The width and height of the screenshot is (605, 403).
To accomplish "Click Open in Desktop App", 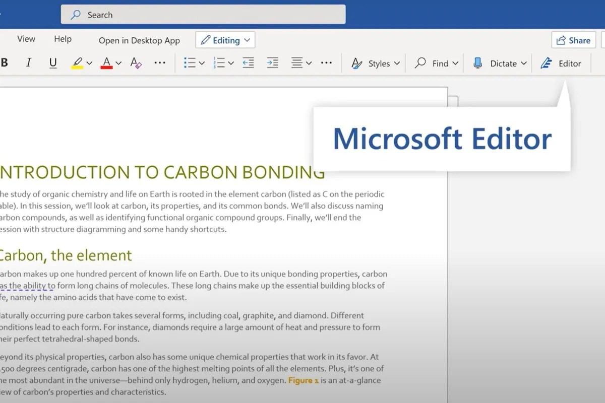I will pos(139,41).
